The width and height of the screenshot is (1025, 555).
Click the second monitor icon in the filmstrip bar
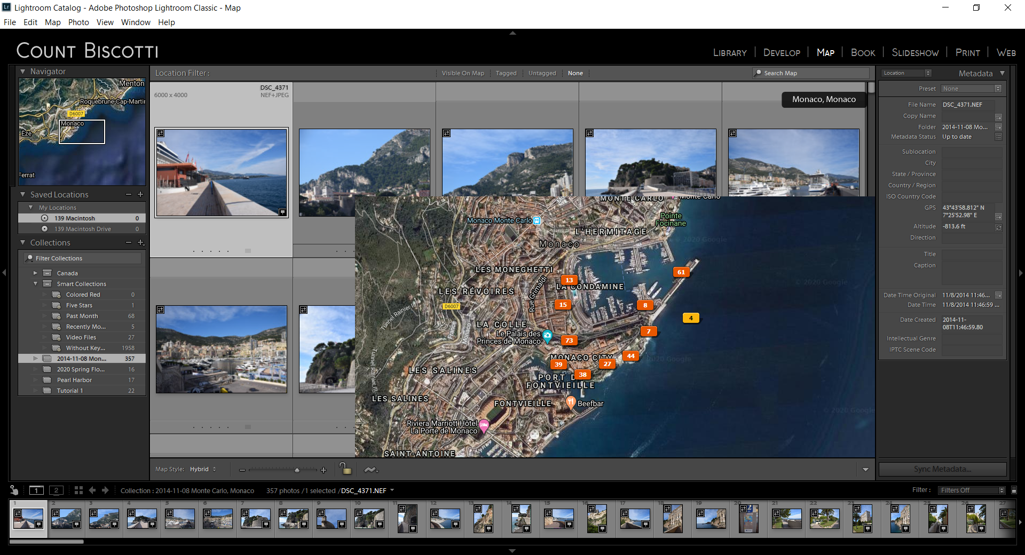tap(56, 490)
